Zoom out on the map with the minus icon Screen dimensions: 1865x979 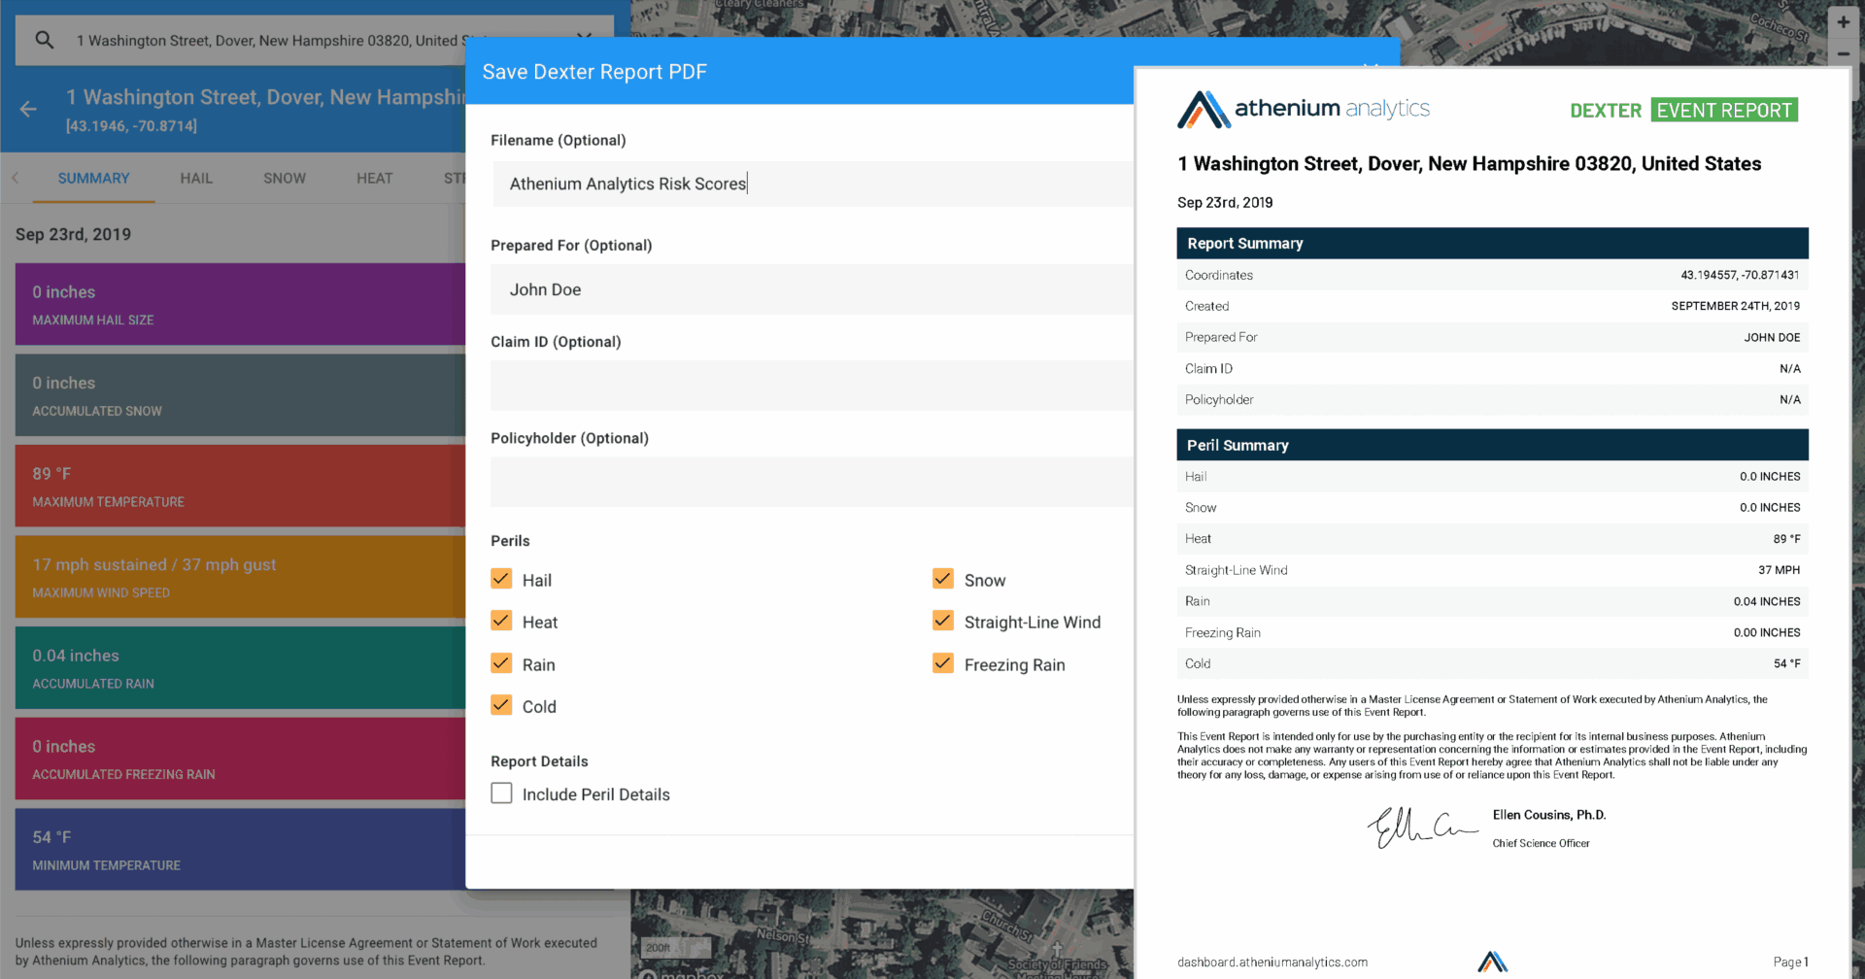(x=1843, y=55)
